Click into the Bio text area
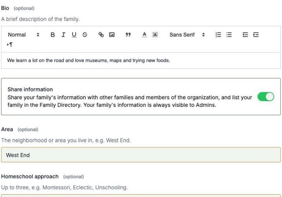This screenshot has height=197, width=282. pos(141,61)
